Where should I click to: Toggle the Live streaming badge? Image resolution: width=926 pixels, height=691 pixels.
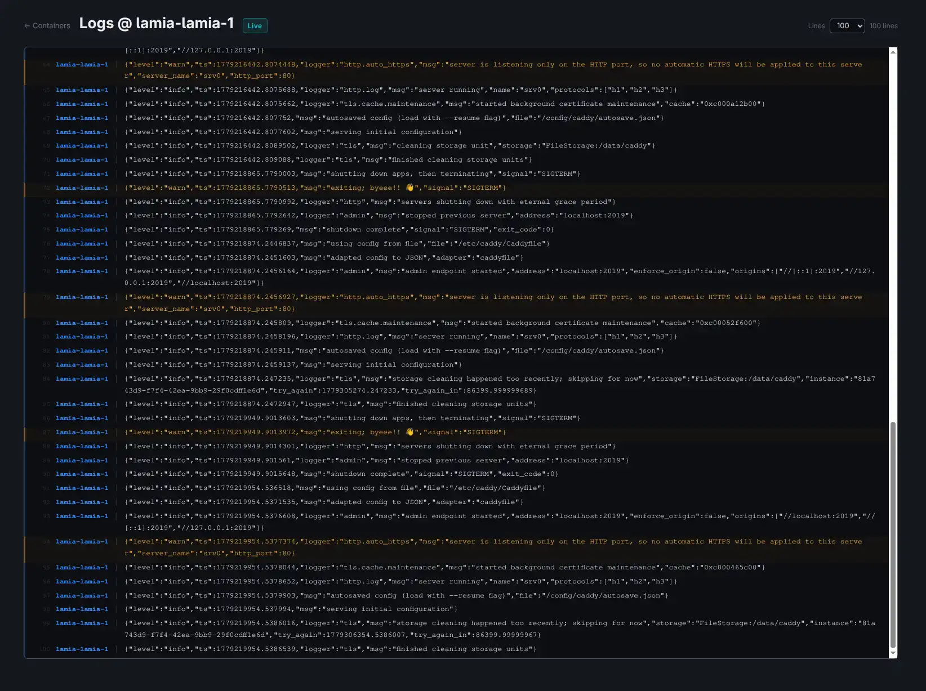point(255,26)
